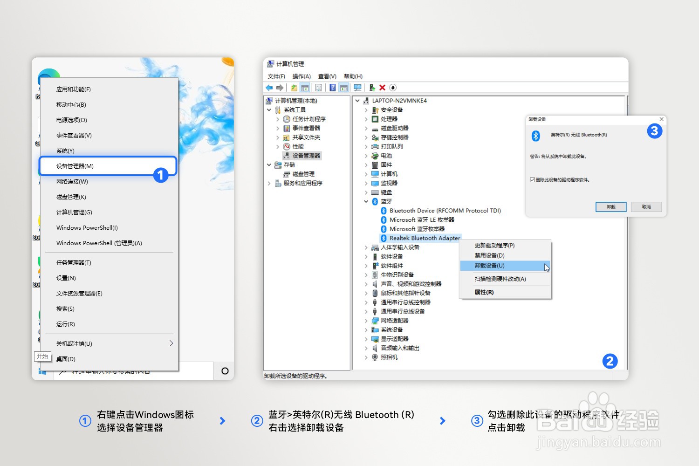Select 应用和功能(F) in the Start context menu

[x=110, y=89]
